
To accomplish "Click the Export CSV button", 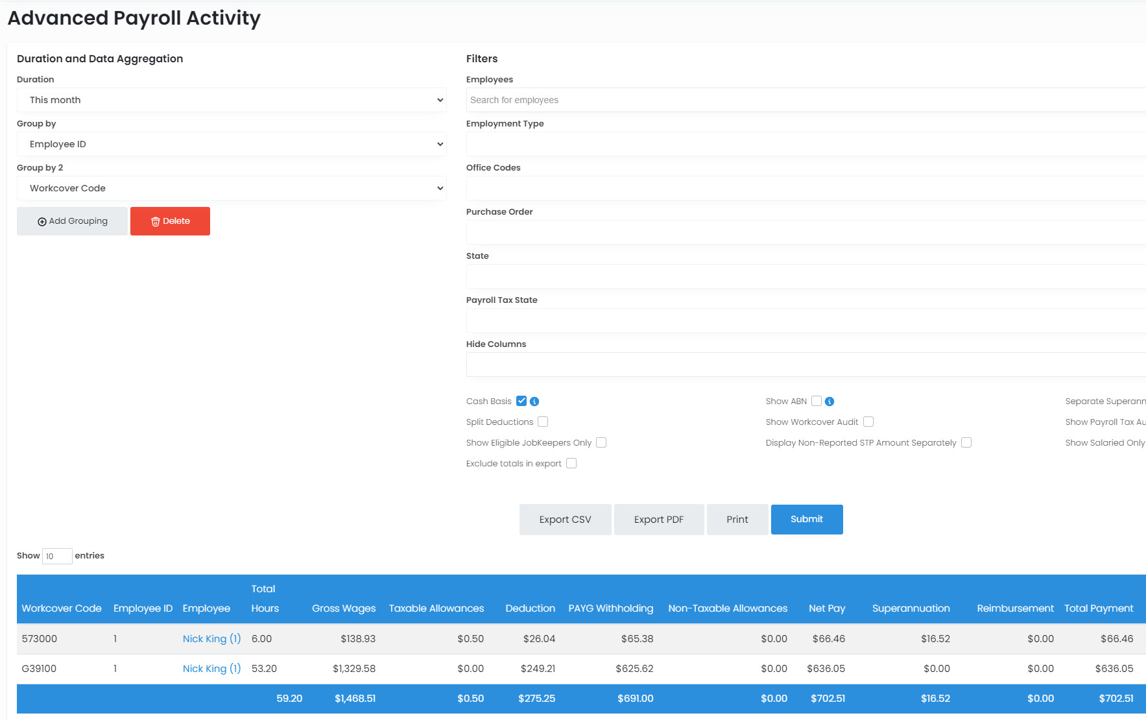I will click(565, 520).
